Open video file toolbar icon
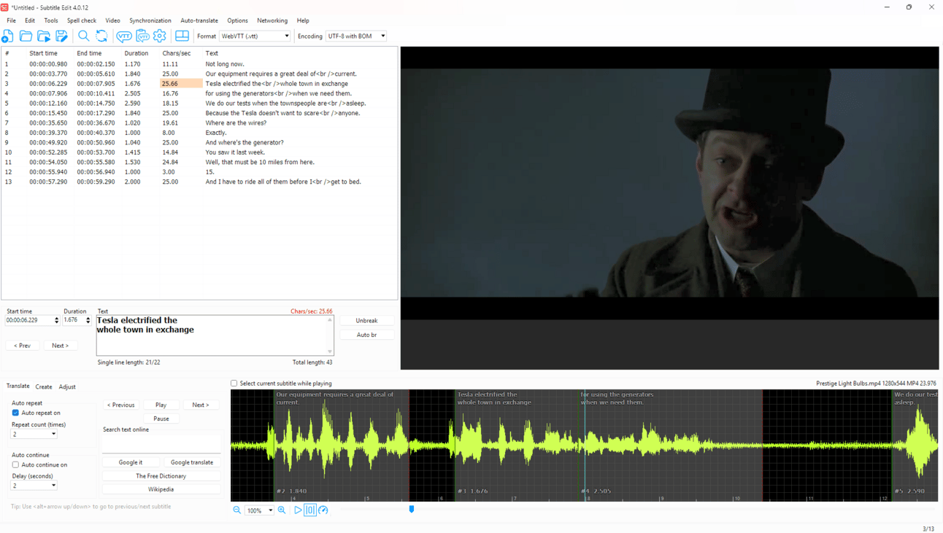This screenshot has height=533, width=943. pos(44,36)
